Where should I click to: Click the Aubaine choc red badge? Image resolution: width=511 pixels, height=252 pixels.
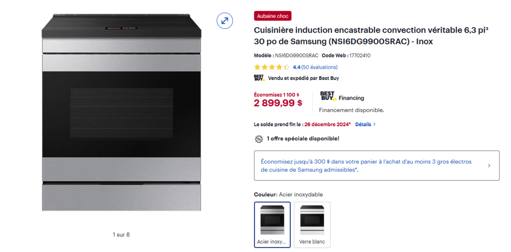click(x=273, y=16)
